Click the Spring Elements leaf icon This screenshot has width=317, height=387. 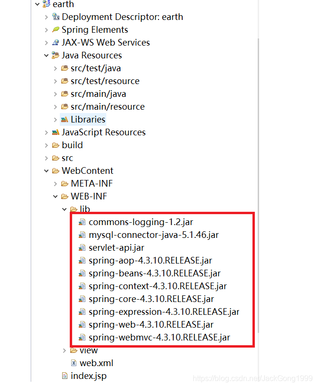[56, 29]
